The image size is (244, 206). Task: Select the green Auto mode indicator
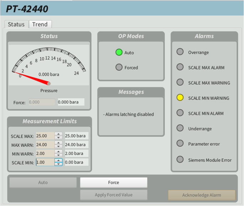pyautogui.click(x=119, y=52)
